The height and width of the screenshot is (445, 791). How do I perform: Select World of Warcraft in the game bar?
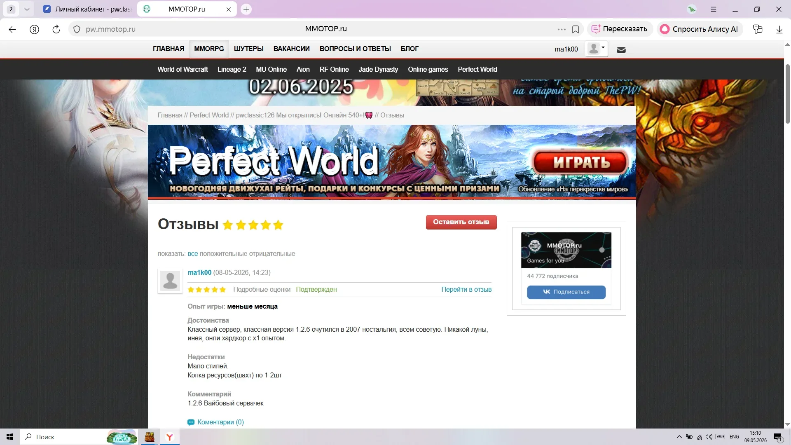pyautogui.click(x=183, y=69)
